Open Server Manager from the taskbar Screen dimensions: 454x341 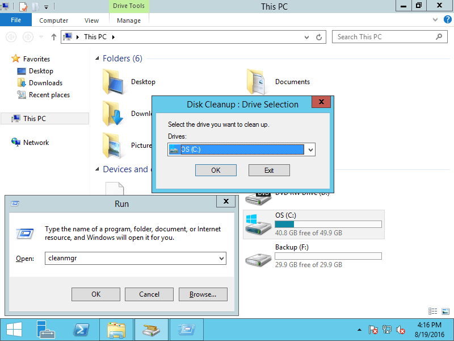pos(47,330)
